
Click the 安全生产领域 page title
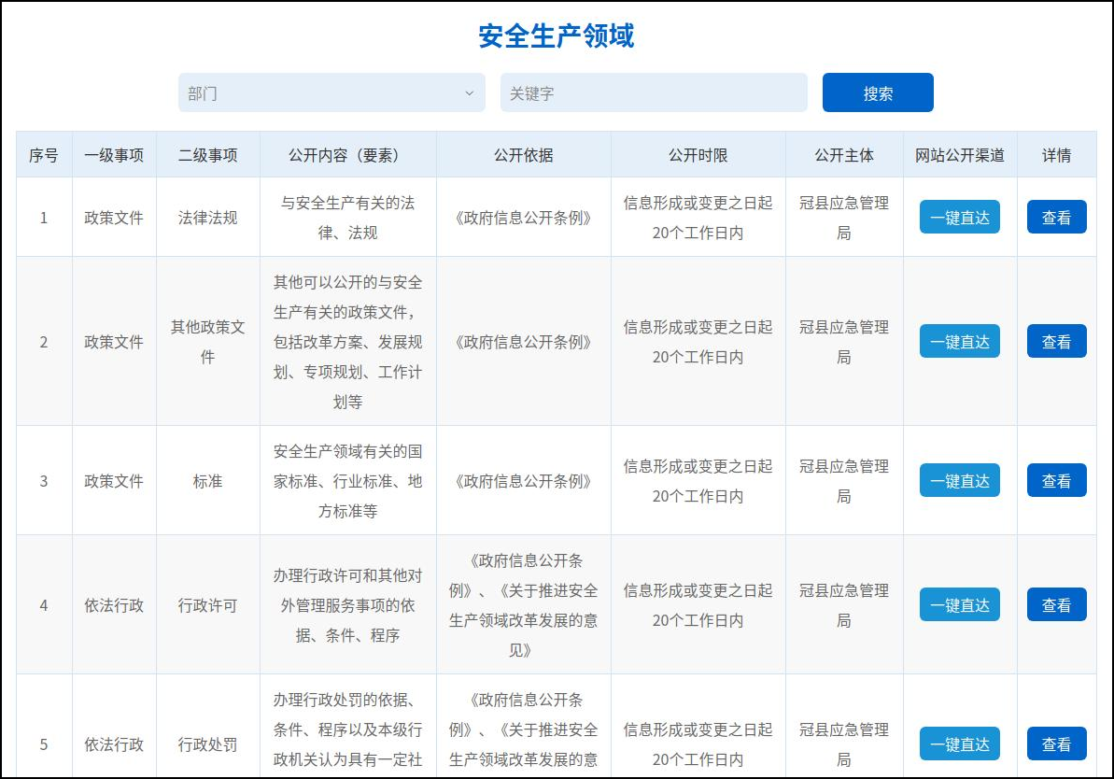coord(557,35)
